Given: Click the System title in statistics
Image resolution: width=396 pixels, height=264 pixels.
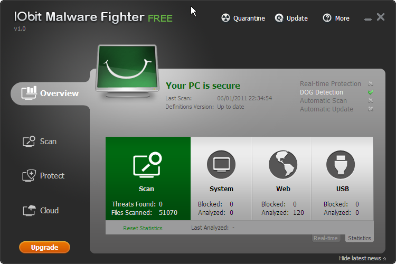Looking at the screenshot, I should (x=221, y=188).
